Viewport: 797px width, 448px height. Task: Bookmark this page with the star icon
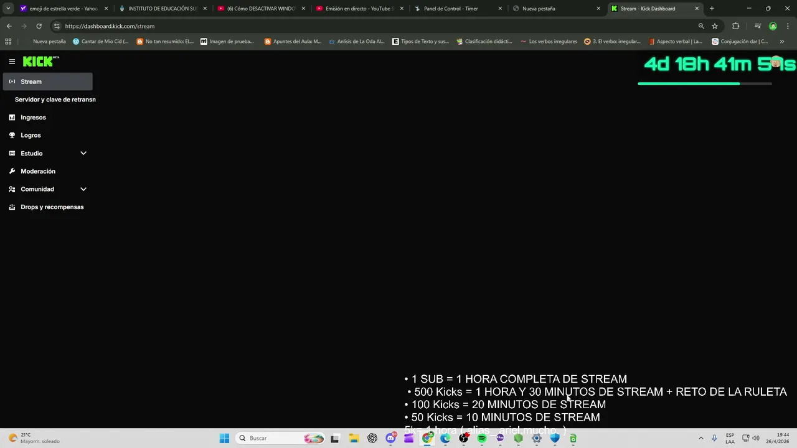point(715,26)
